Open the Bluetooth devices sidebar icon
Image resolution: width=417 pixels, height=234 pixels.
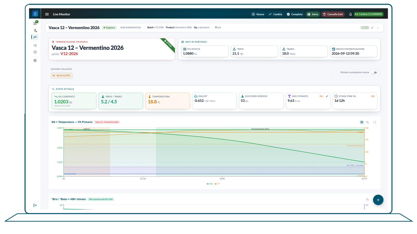click(x=35, y=30)
